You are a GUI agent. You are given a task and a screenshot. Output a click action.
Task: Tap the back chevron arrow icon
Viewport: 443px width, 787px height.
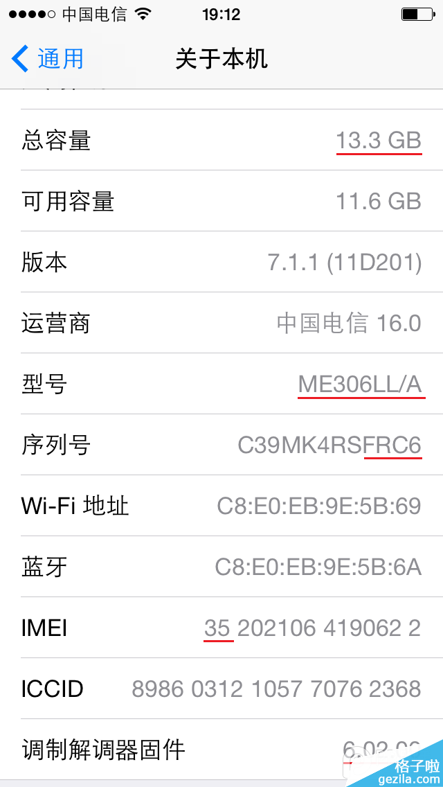pyautogui.click(x=19, y=59)
